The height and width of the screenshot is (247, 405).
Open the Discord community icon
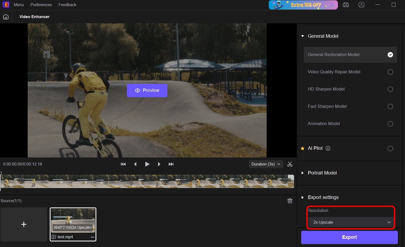point(346,5)
